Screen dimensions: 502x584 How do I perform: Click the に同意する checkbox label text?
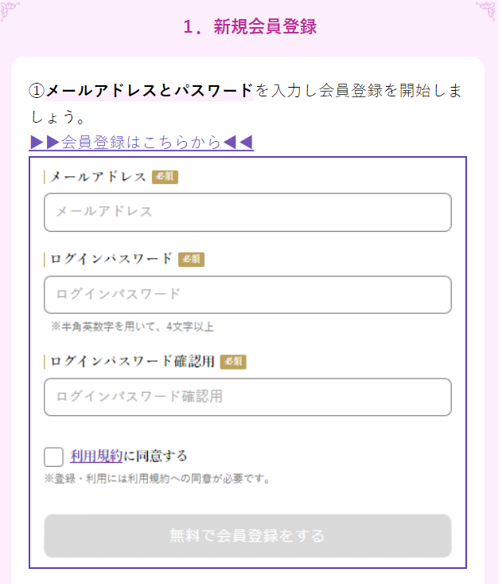coord(155,457)
